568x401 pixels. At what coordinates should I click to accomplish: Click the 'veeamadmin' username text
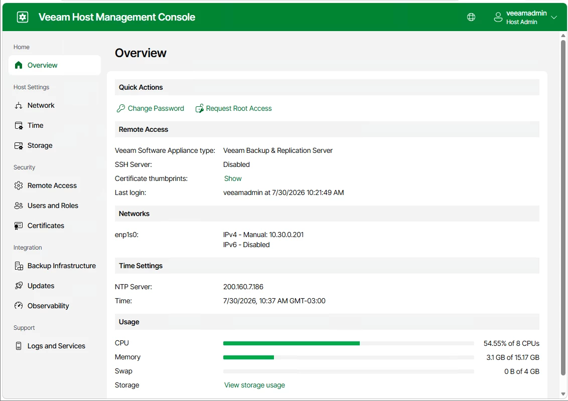pyautogui.click(x=526, y=13)
